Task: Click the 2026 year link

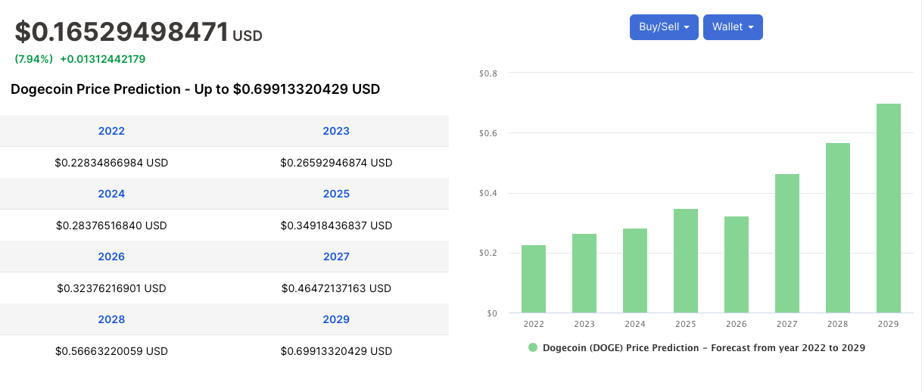Action: [111, 257]
